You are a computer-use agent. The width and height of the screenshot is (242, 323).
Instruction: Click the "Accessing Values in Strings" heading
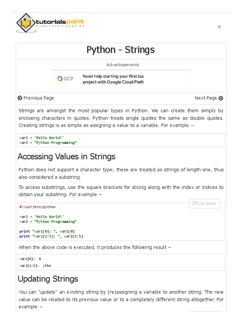click(x=66, y=156)
